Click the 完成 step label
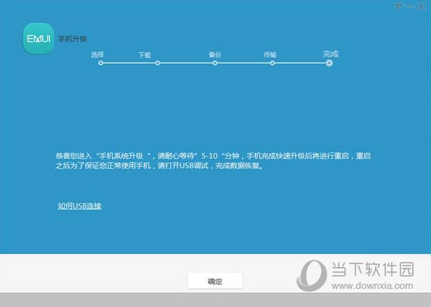 coord(331,54)
